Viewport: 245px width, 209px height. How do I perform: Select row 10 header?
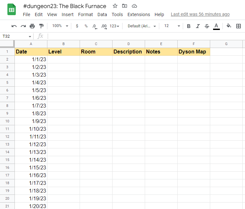(x=7, y=121)
